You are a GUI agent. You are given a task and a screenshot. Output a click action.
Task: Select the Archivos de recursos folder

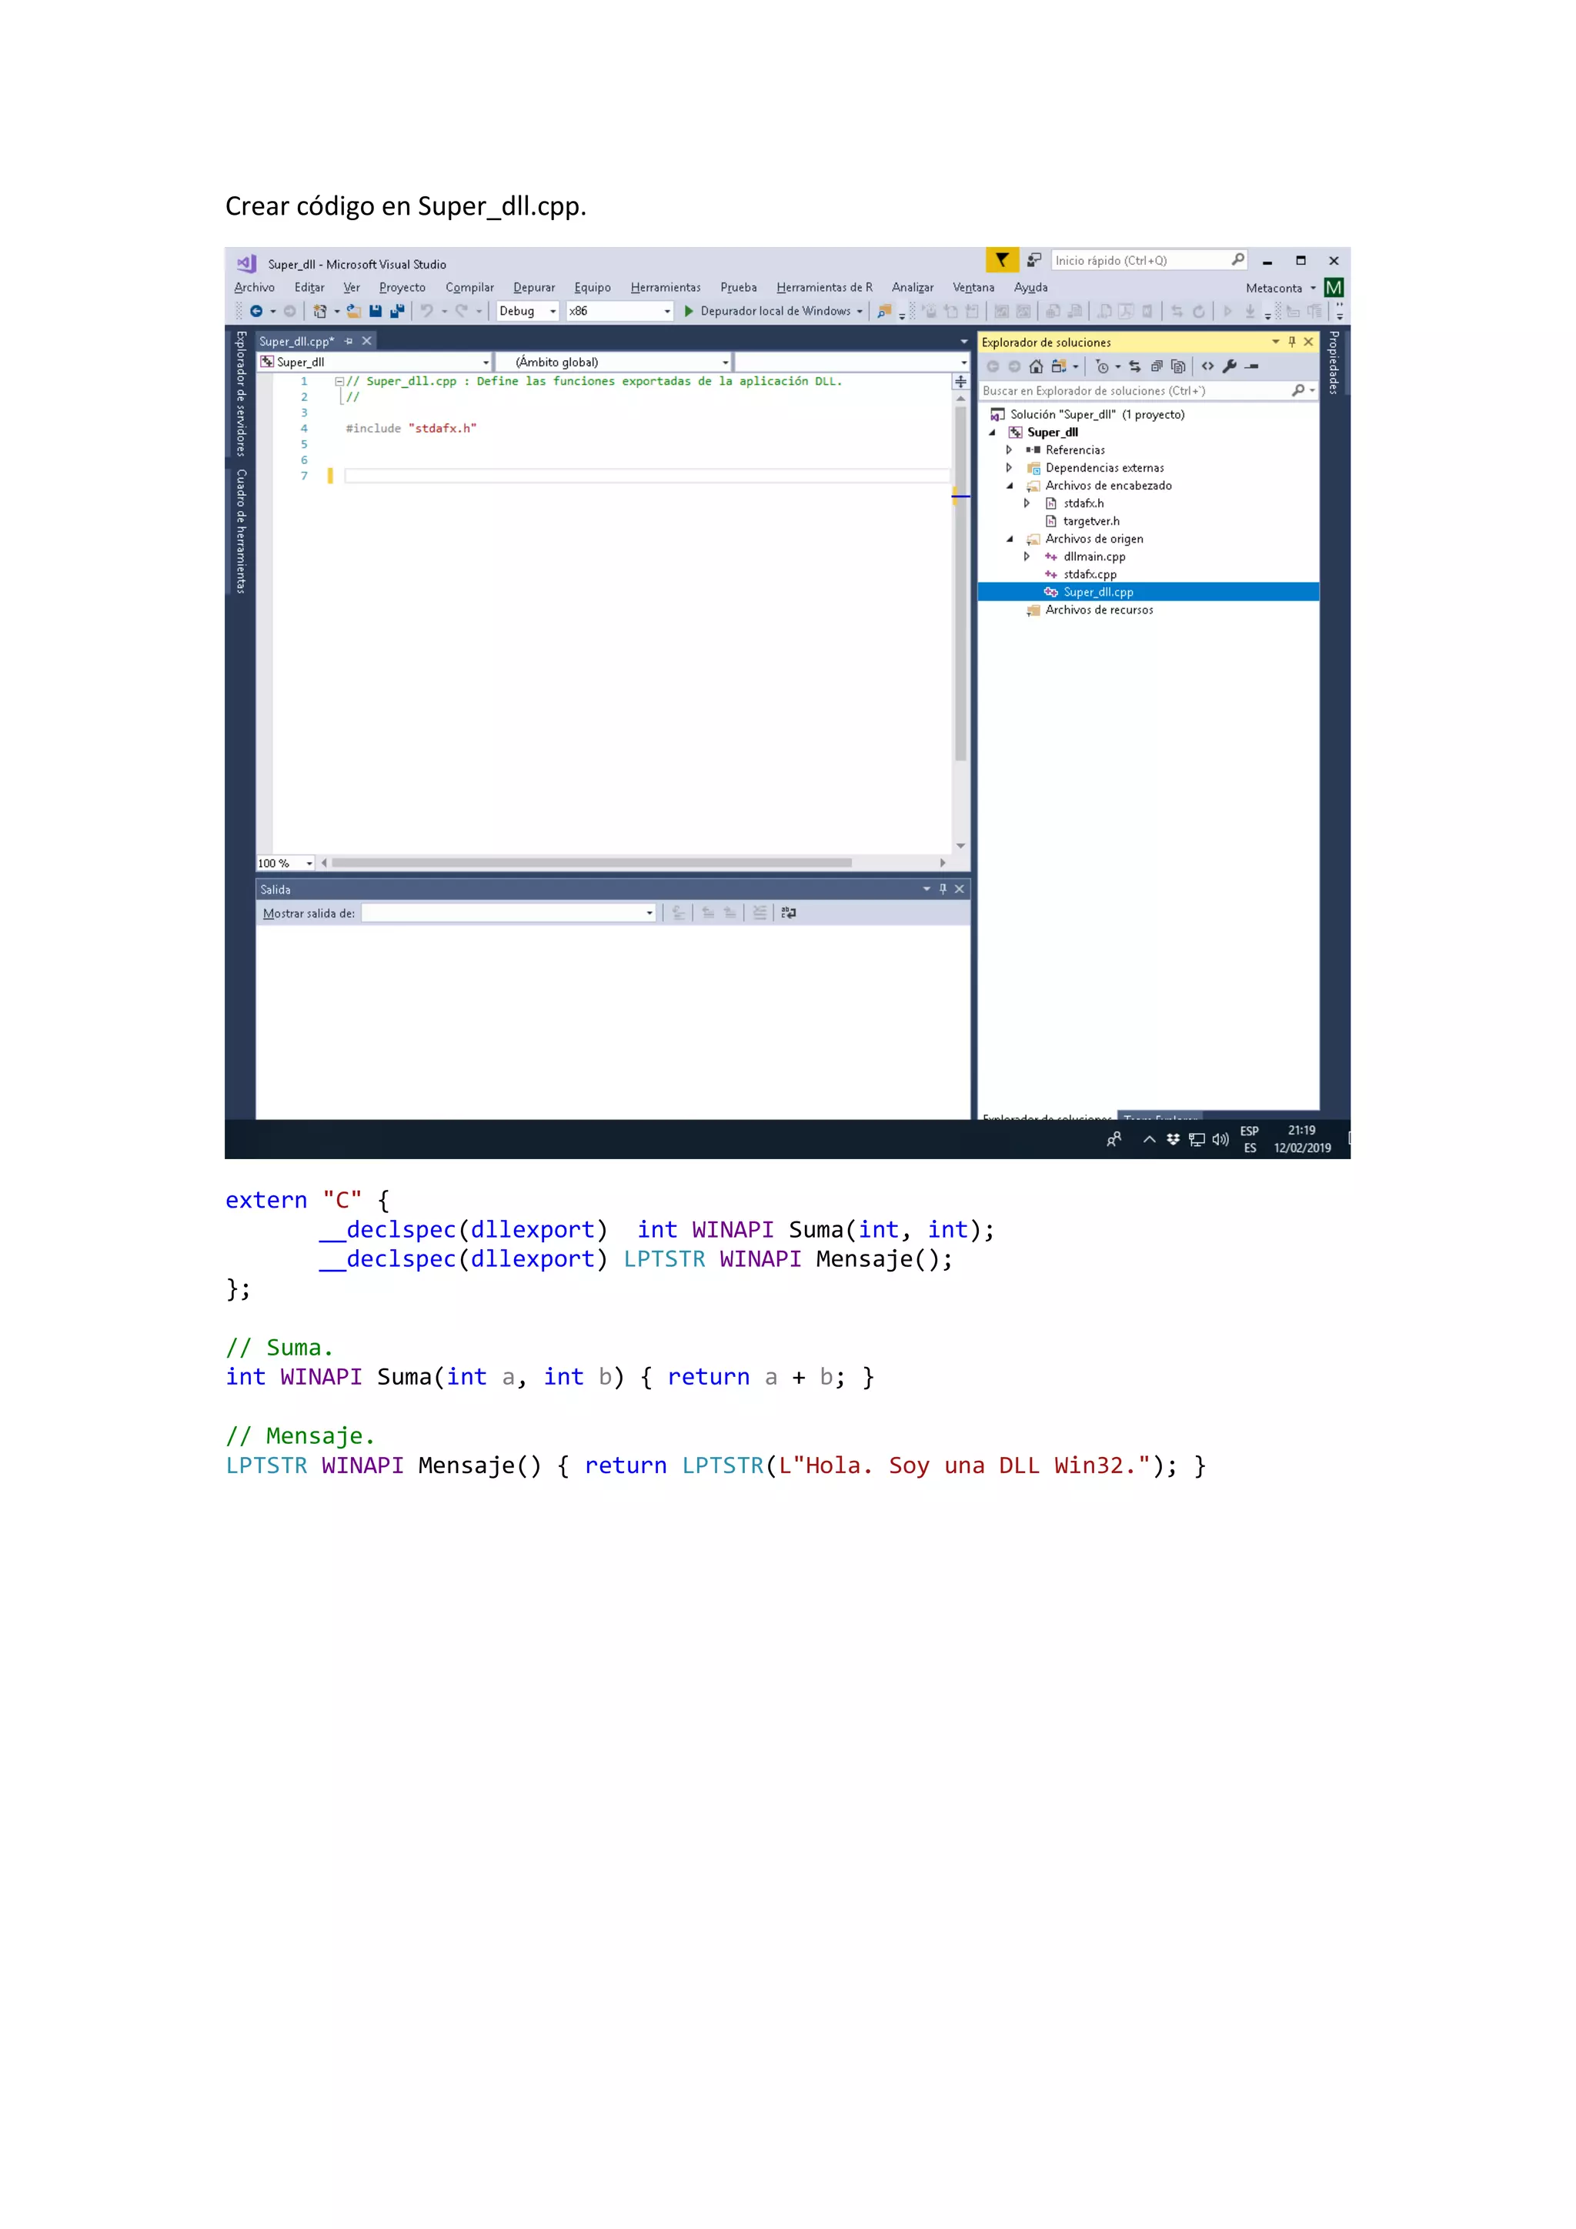[x=1099, y=610]
